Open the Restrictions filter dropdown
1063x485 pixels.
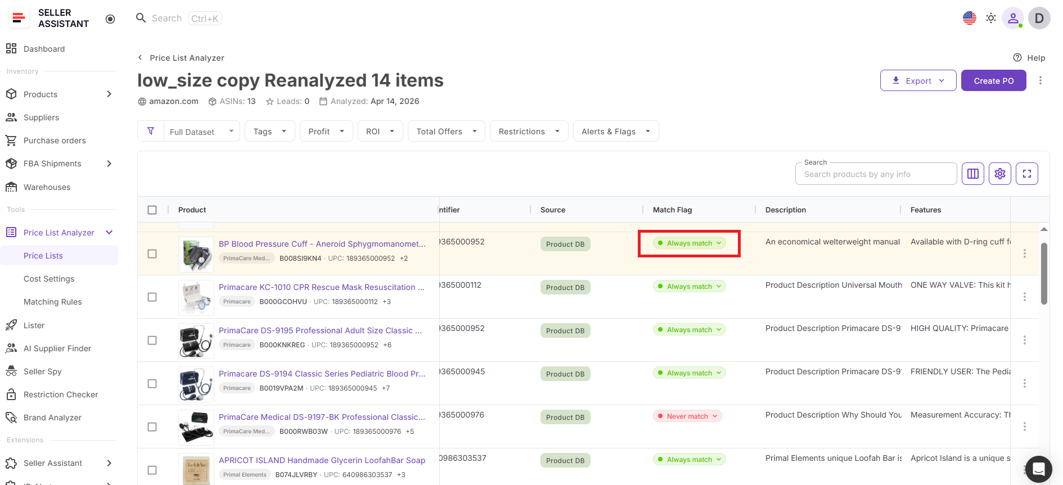tap(529, 131)
